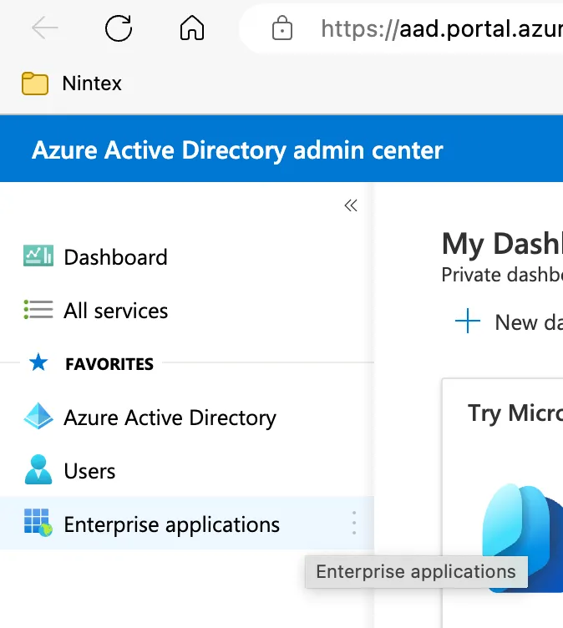Click the Users person icon
The height and width of the screenshot is (628, 563).
tap(38, 469)
